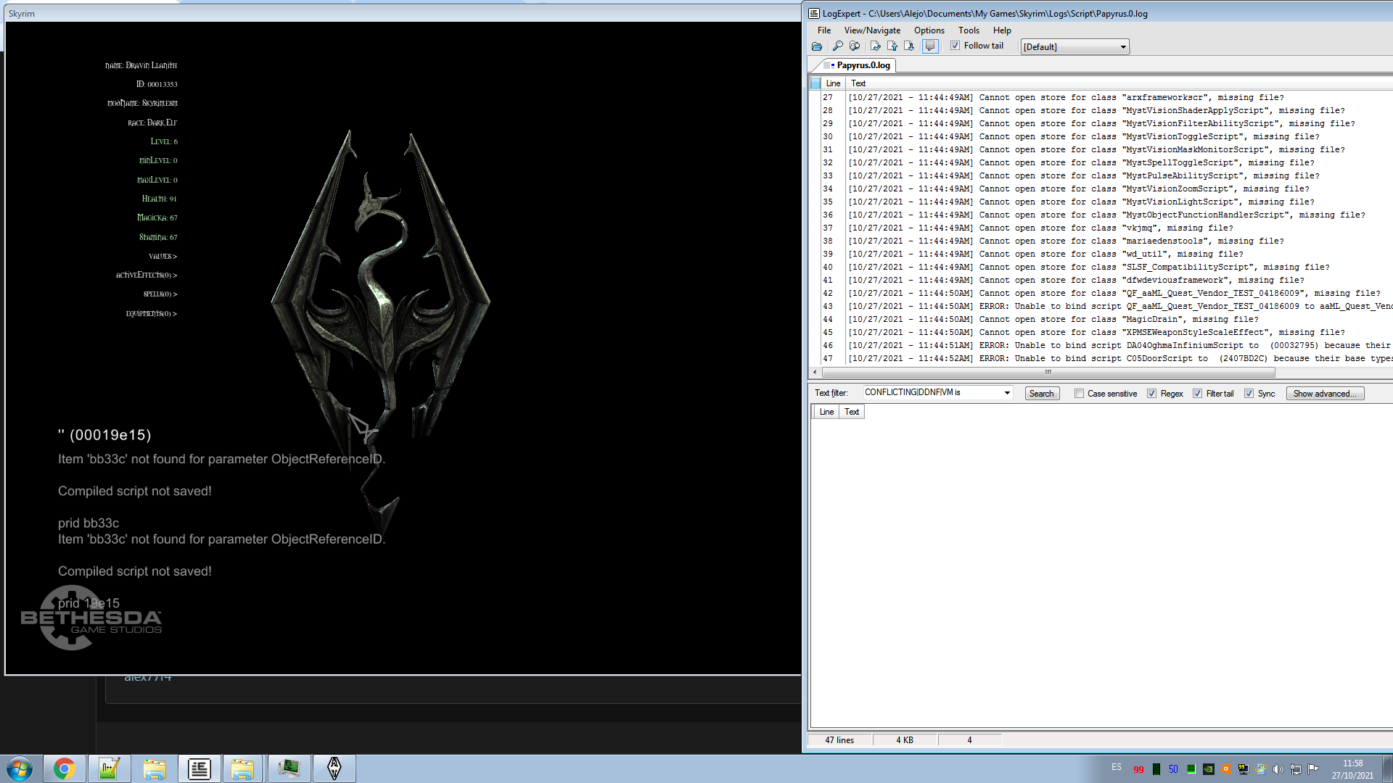Open the Action Center flag tray icon
The height and width of the screenshot is (783, 1393).
click(1313, 769)
